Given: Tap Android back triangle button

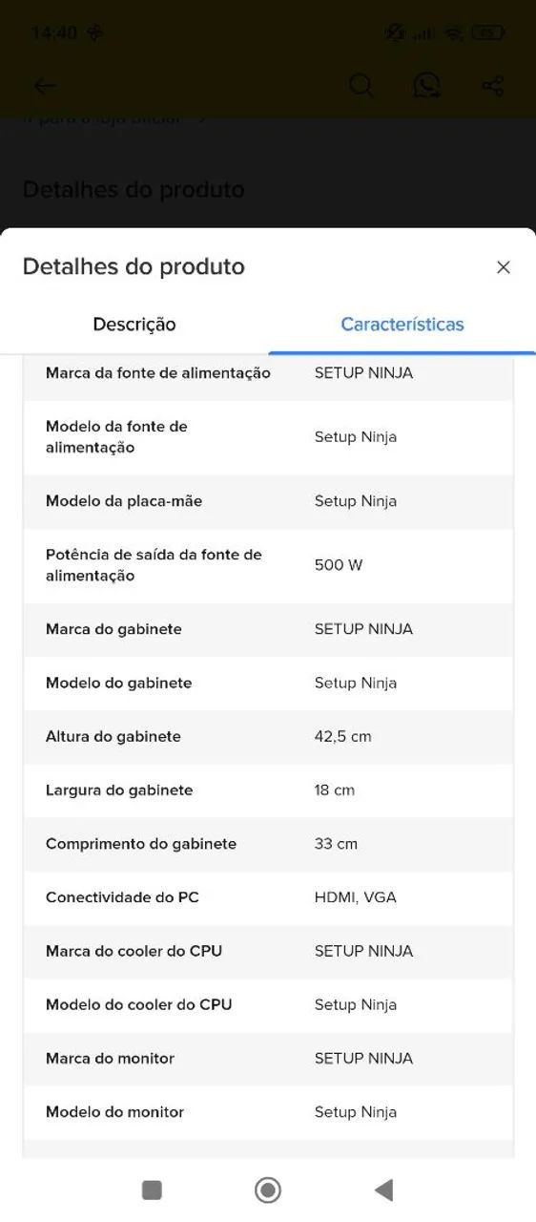Looking at the screenshot, I should [x=383, y=1190].
